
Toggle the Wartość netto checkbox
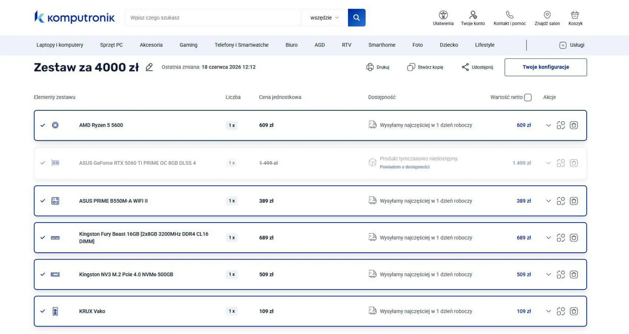528,97
